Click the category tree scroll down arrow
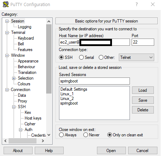The image size is (161, 156). click(x=49, y=135)
